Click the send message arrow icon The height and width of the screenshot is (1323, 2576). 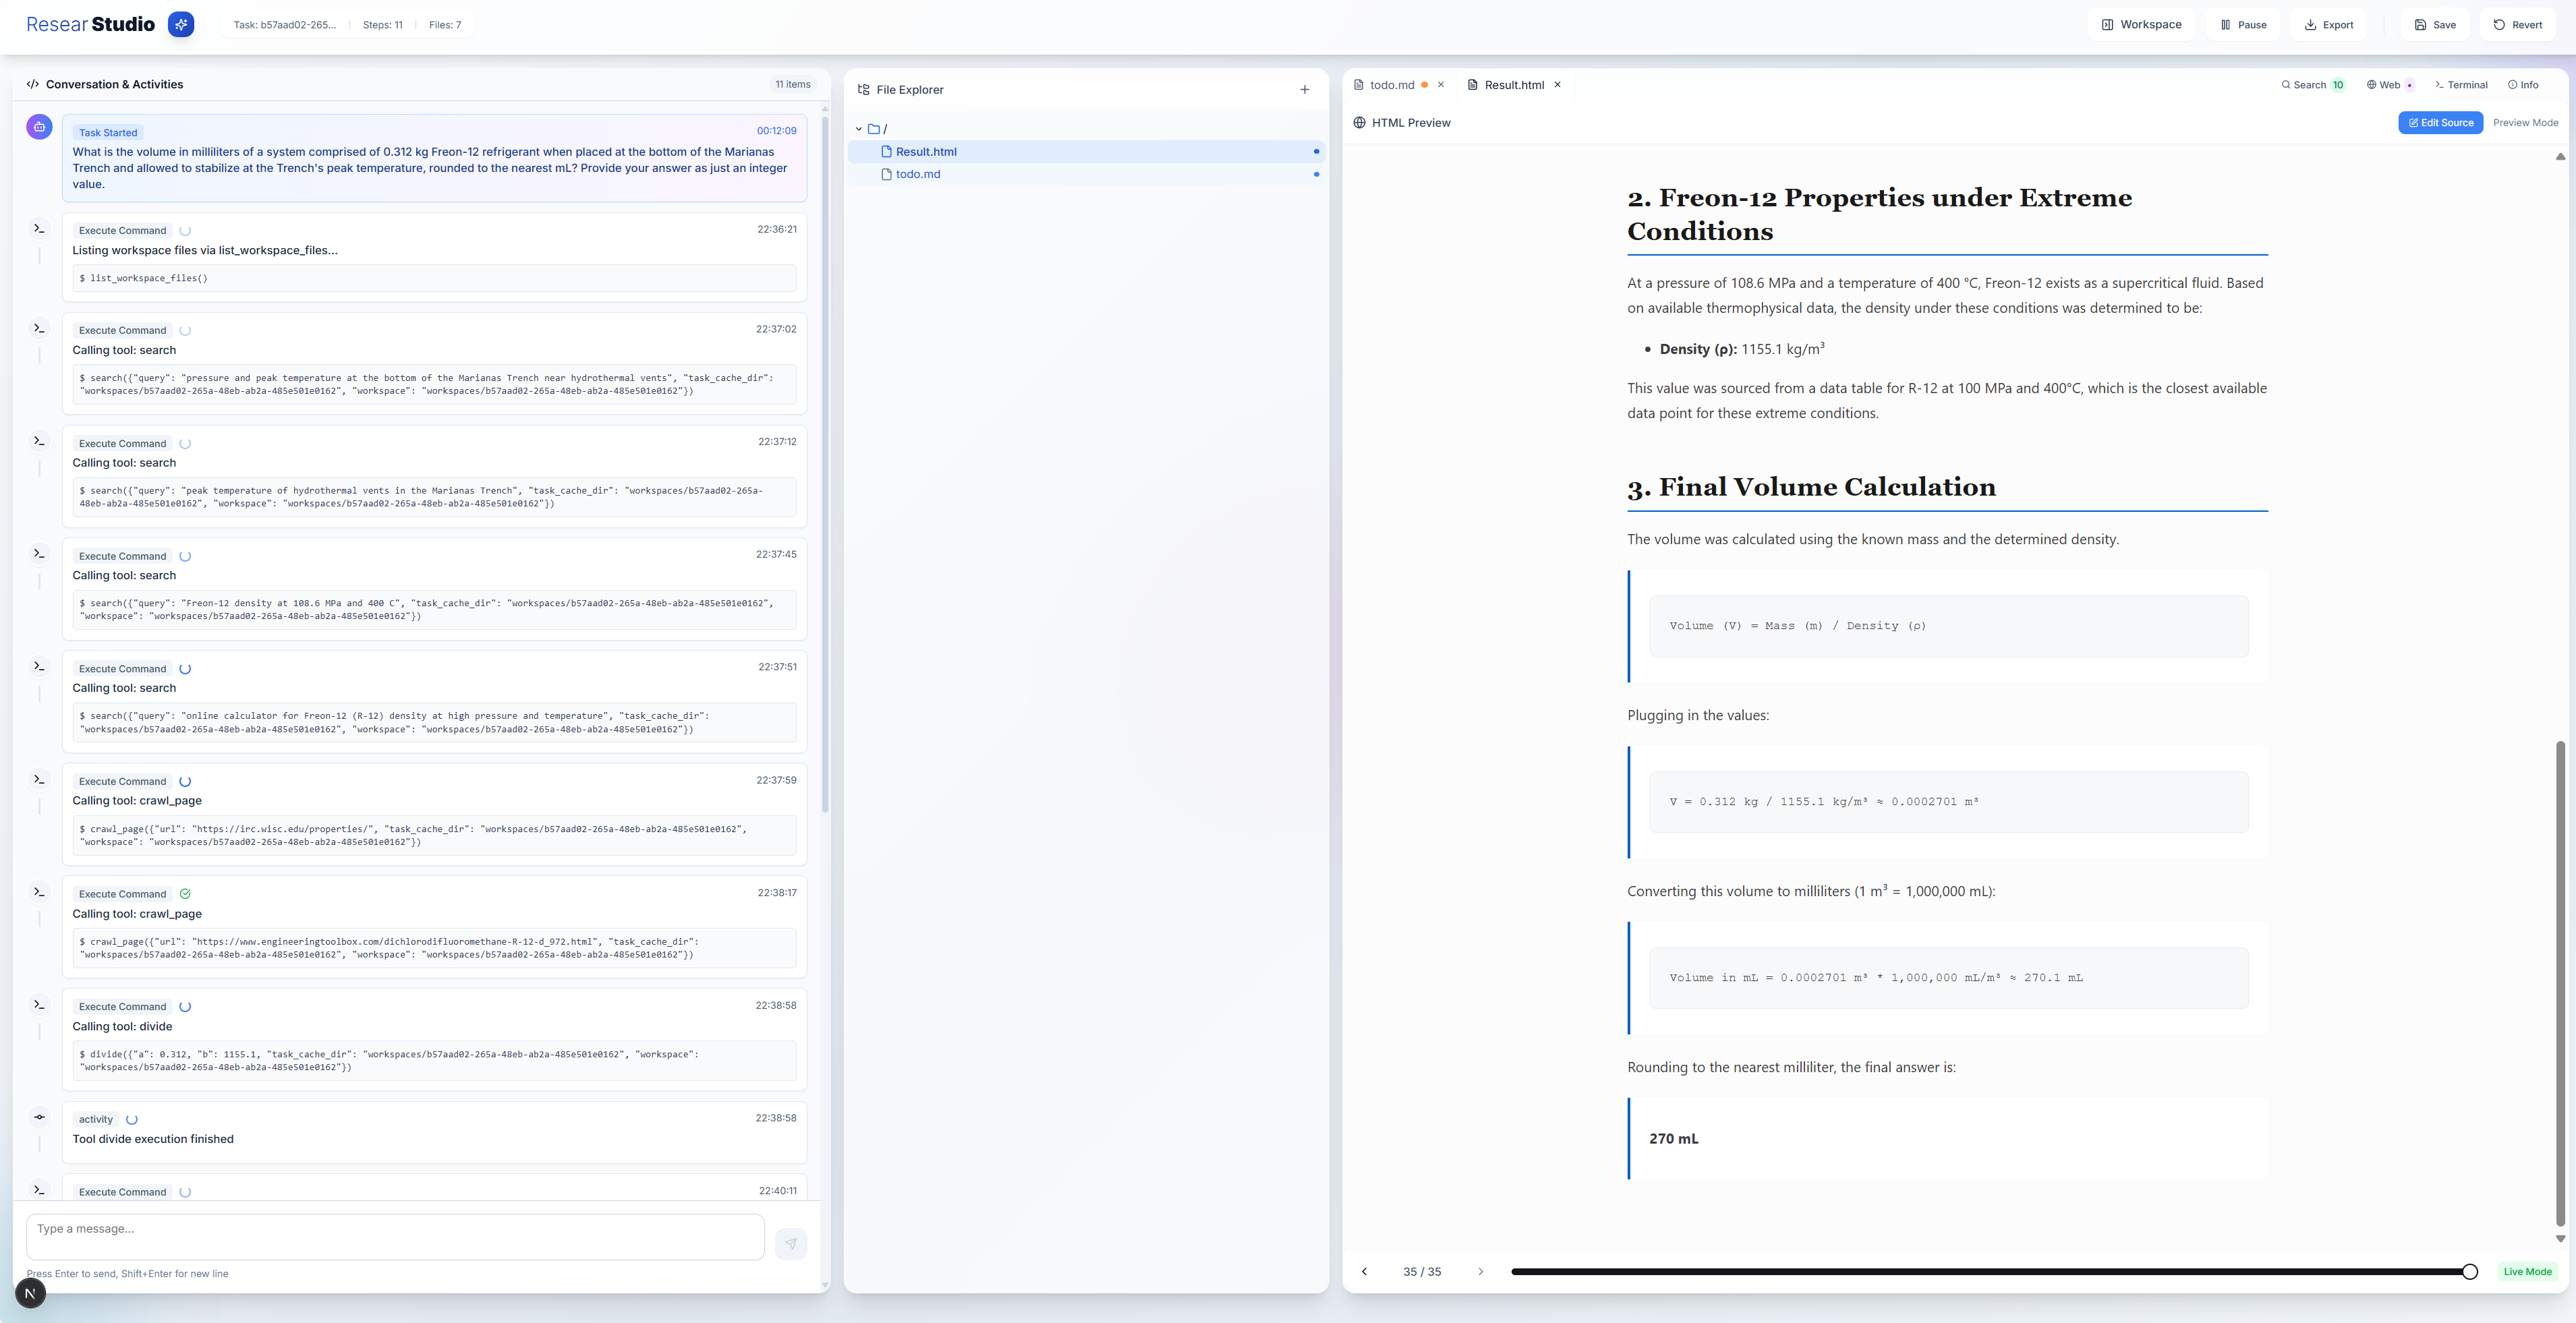point(790,1243)
